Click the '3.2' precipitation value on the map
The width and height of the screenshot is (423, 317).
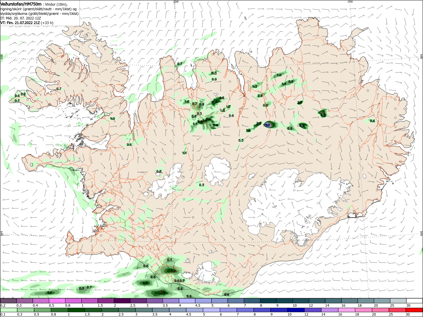pyautogui.click(x=302, y=125)
